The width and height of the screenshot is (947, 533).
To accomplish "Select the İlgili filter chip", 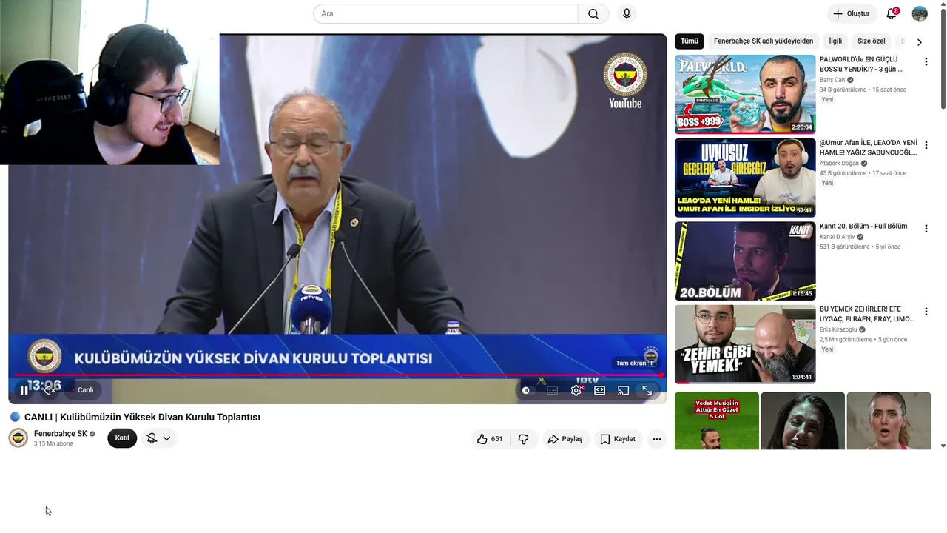I will tap(835, 41).
